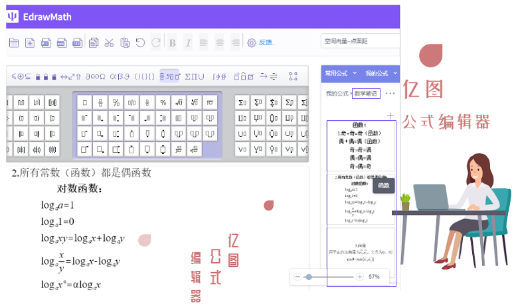Viewport: 518px width, 306px height.
Task: Open the labeled arrows templates group
Action: point(268,76)
